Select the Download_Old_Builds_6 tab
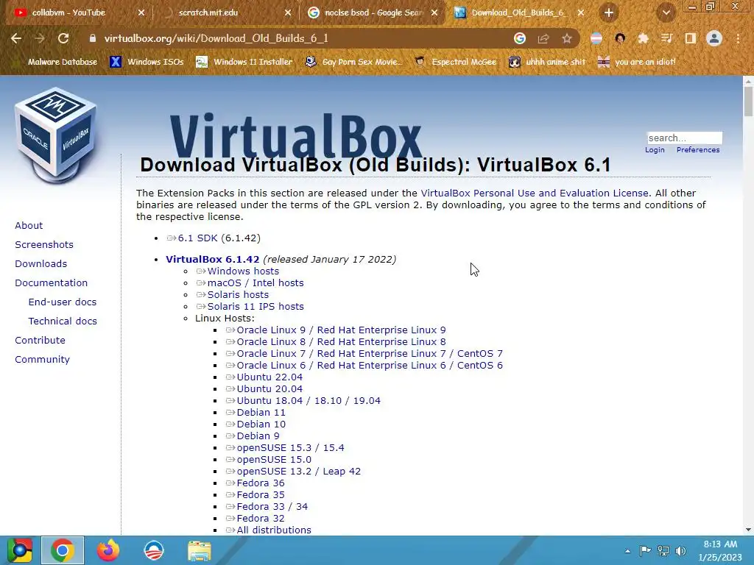Screen dimensions: 754x565 pos(518,13)
